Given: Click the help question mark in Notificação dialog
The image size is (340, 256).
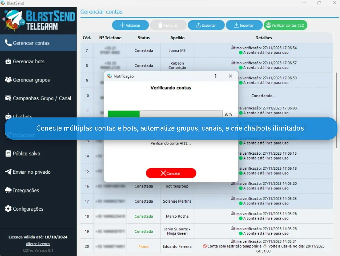Looking at the screenshot, I should pyautogui.click(x=215, y=76).
